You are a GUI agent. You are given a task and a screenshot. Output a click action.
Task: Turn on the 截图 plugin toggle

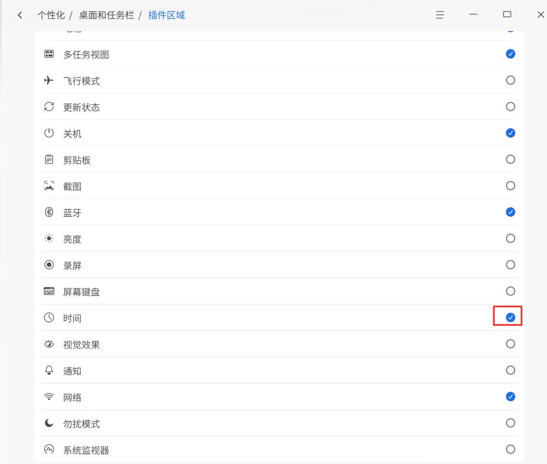(x=511, y=186)
